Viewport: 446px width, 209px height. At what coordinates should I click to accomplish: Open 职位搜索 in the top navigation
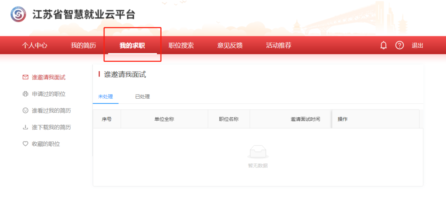tap(181, 45)
